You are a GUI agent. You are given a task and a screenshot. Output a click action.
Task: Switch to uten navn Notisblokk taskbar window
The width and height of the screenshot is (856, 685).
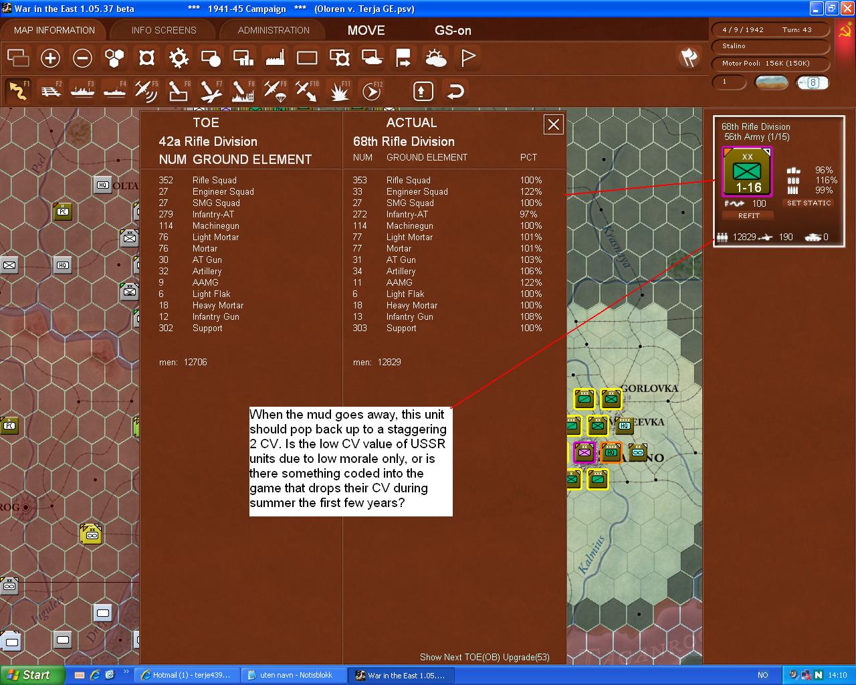pyautogui.click(x=294, y=675)
